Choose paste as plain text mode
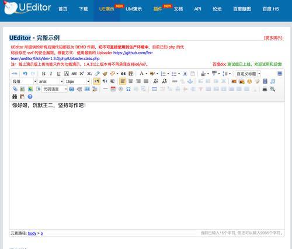Screen dimensions: 292x249 click(131, 73)
